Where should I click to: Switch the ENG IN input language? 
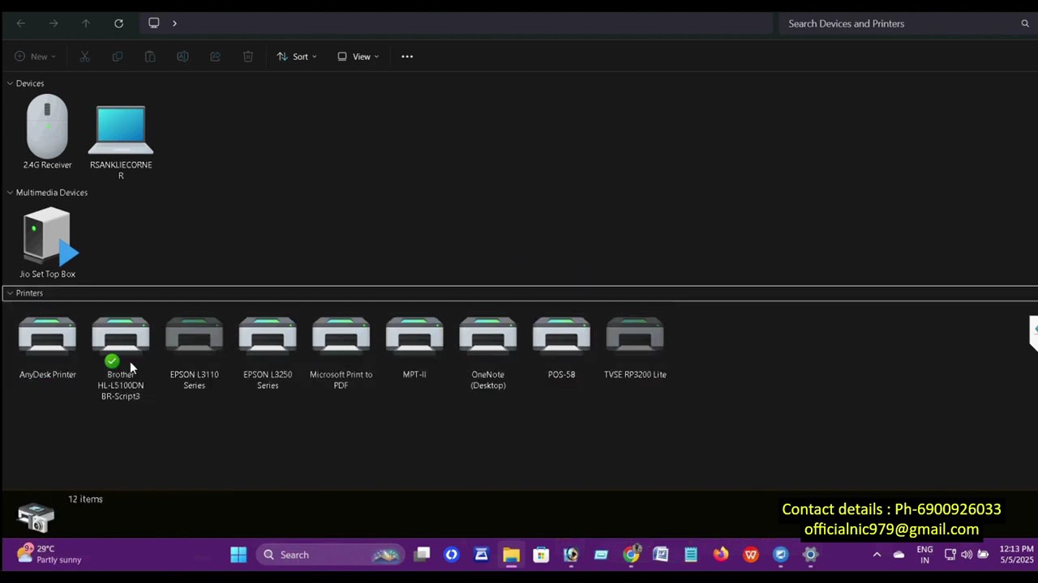point(924,555)
